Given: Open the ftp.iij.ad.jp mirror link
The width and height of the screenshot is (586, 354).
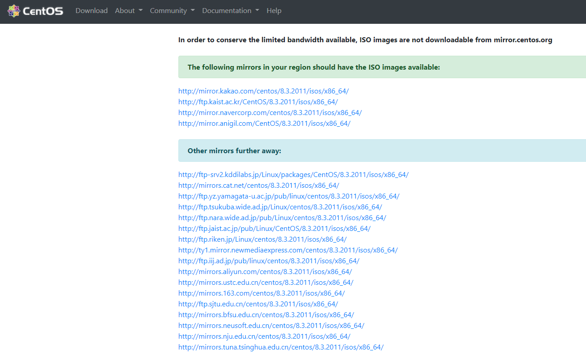Looking at the screenshot, I should (269, 261).
